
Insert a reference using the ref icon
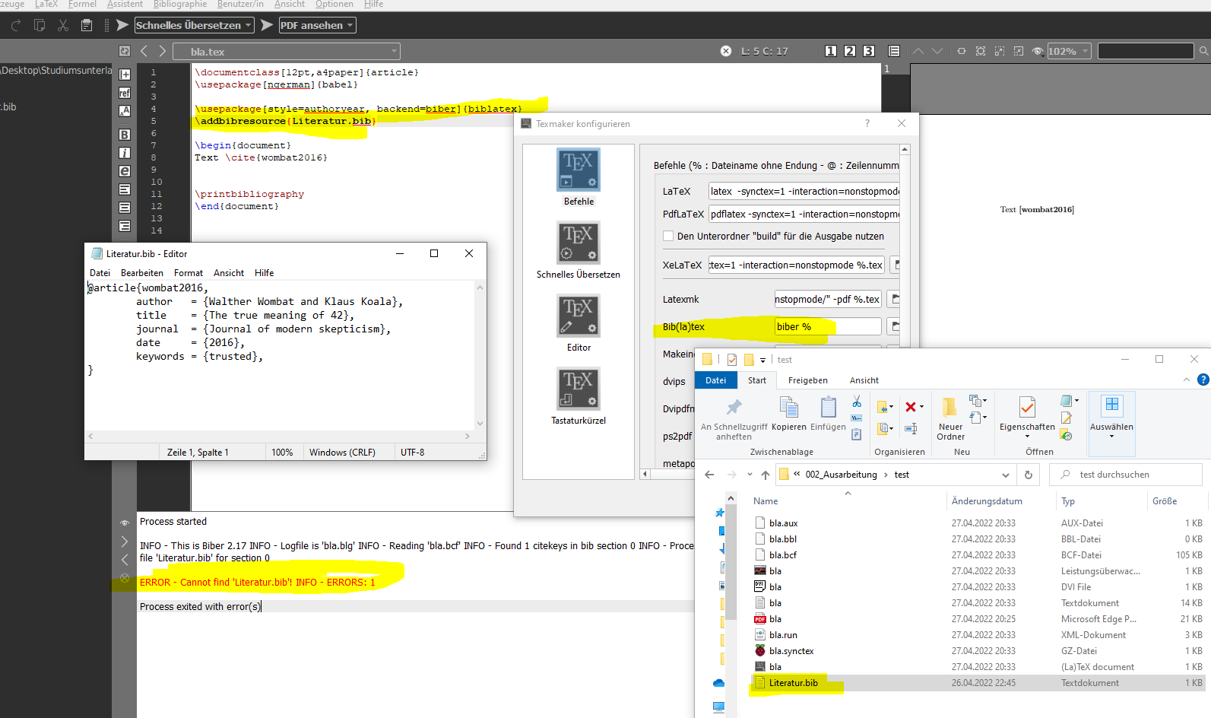tap(125, 93)
